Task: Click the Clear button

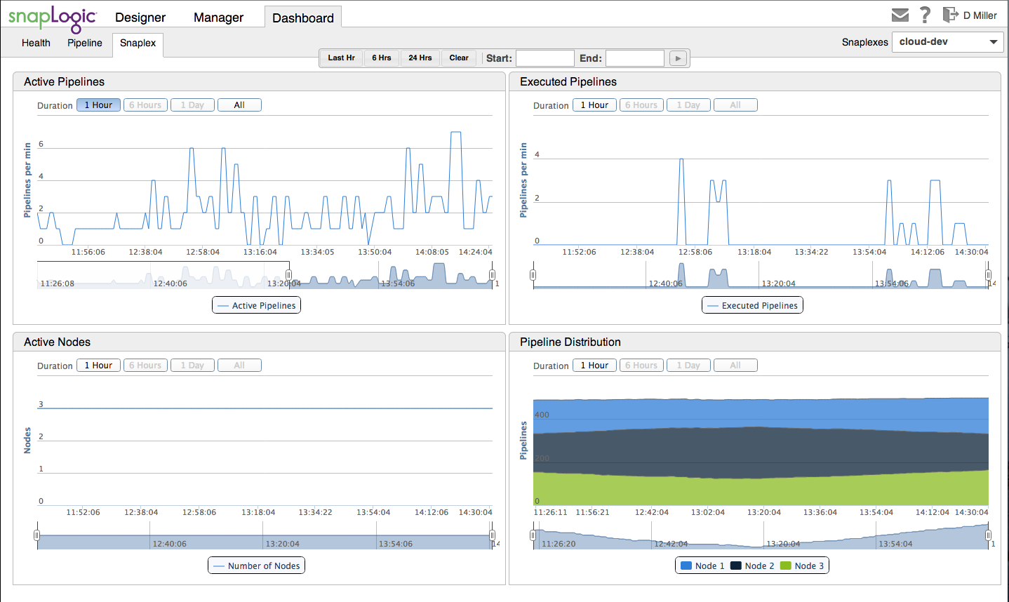Action: (x=459, y=58)
